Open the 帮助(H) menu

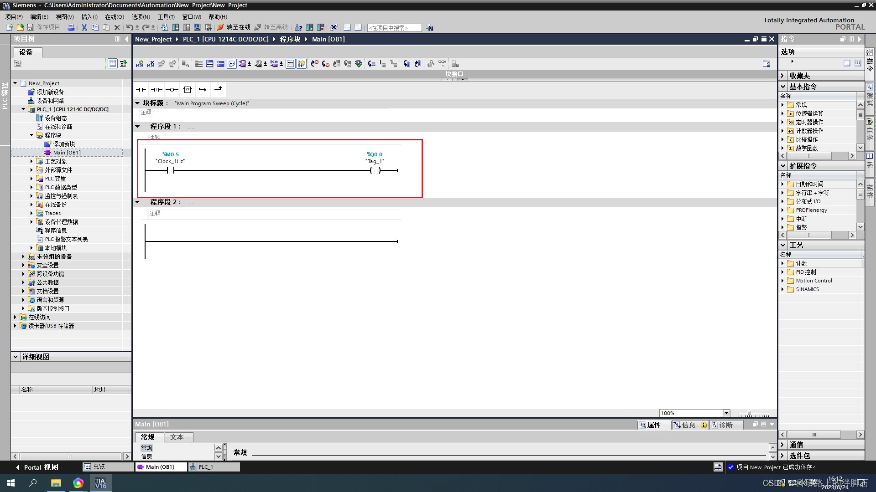(218, 17)
